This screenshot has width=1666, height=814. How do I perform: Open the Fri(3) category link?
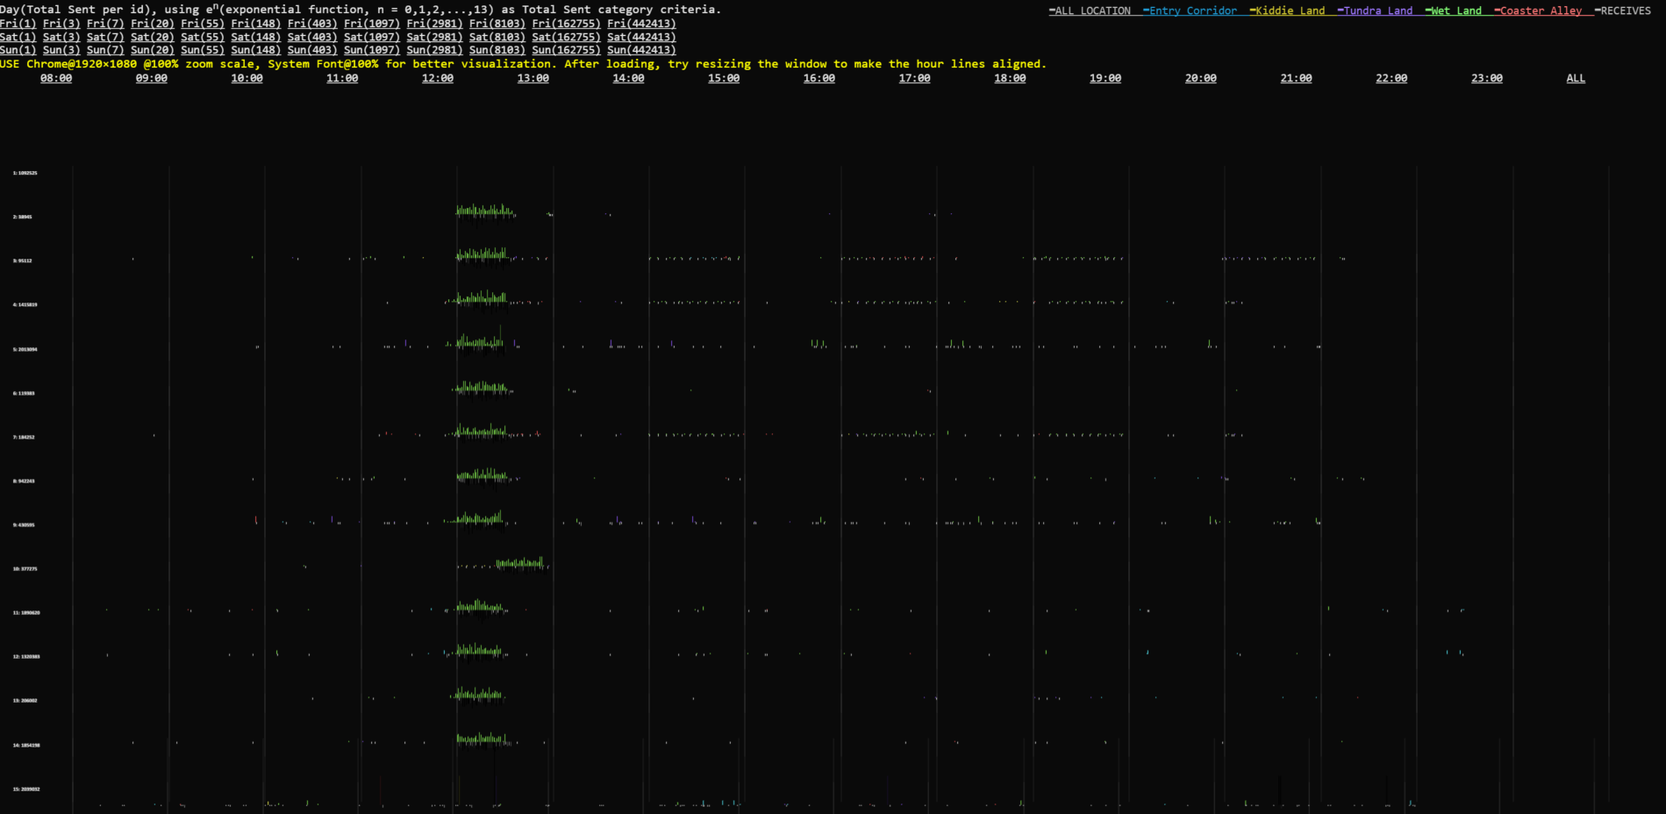click(x=61, y=24)
